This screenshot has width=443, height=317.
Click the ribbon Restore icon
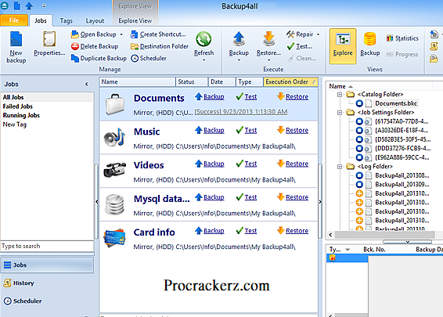click(268, 39)
